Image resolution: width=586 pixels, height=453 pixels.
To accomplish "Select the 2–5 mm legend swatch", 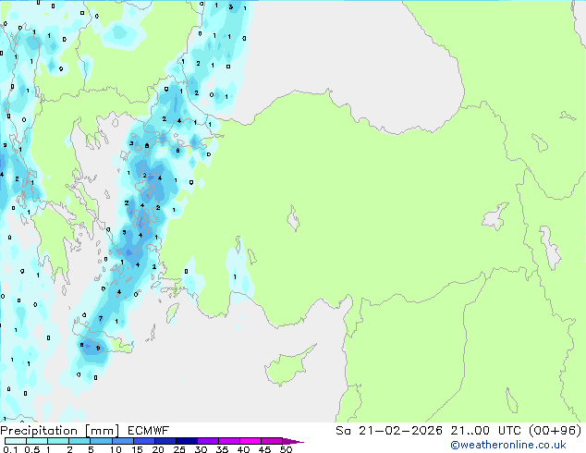I will 79,441.
